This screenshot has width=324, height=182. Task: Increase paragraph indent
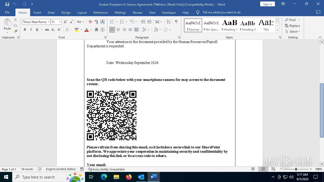coord(149,22)
